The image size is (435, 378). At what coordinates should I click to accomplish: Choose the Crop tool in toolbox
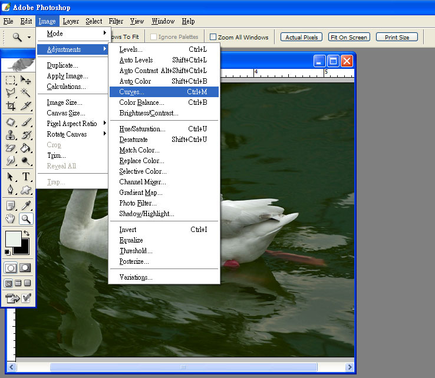point(11,106)
